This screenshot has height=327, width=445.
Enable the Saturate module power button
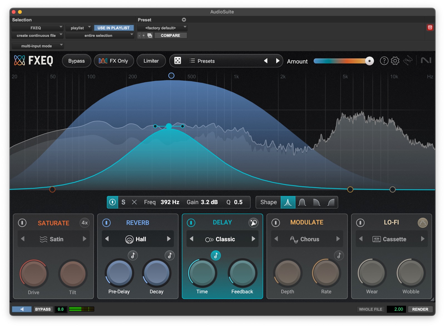tap(22, 223)
